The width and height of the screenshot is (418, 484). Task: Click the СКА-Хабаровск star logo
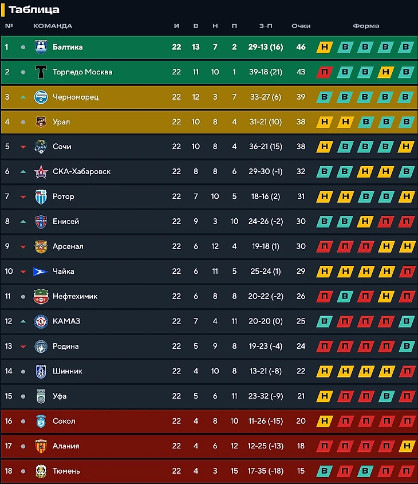[40, 171]
